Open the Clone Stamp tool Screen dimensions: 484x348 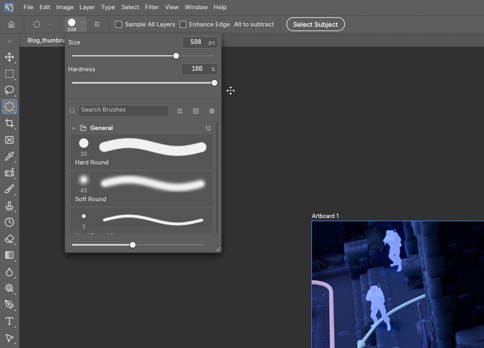pos(10,206)
